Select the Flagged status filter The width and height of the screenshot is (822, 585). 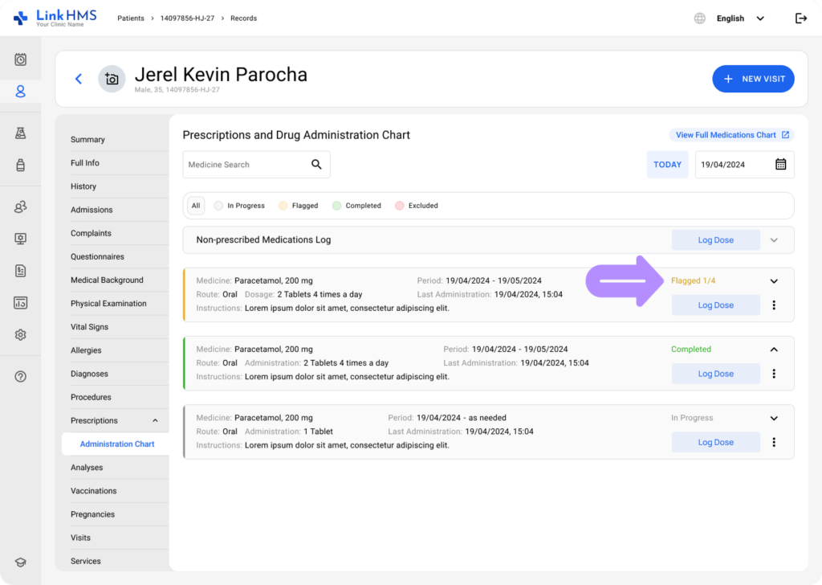[x=298, y=206]
